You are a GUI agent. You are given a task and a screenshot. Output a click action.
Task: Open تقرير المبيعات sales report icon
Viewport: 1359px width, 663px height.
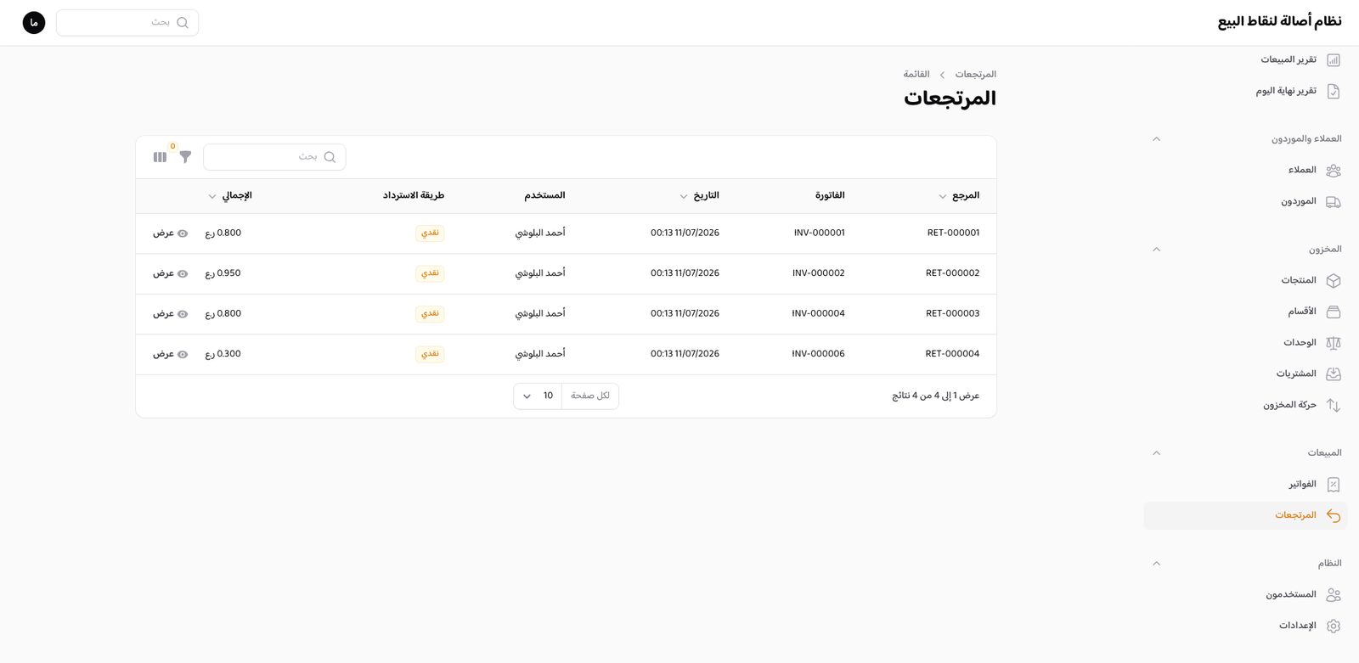(1334, 60)
